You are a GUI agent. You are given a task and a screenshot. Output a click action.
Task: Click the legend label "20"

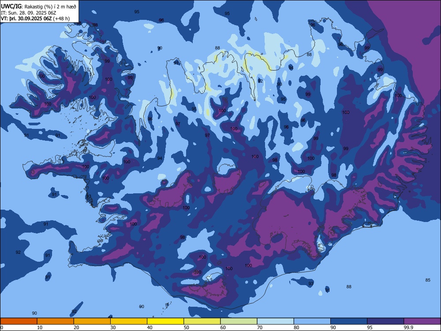pyautogui.click(x=76, y=327)
